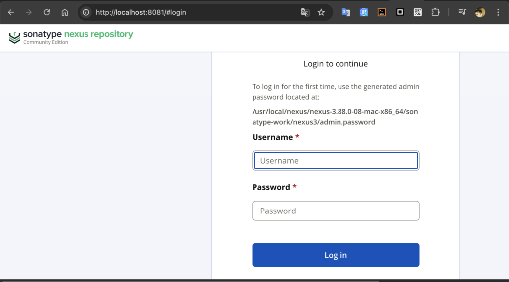Screen dimensions: 509x282
Task: Click the browser back arrow
Action: coord(11,12)
